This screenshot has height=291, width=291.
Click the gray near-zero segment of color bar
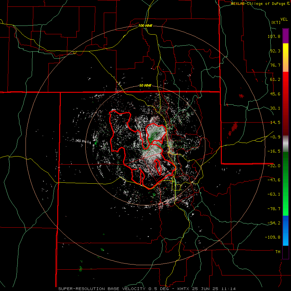click(x=286, y=144)
